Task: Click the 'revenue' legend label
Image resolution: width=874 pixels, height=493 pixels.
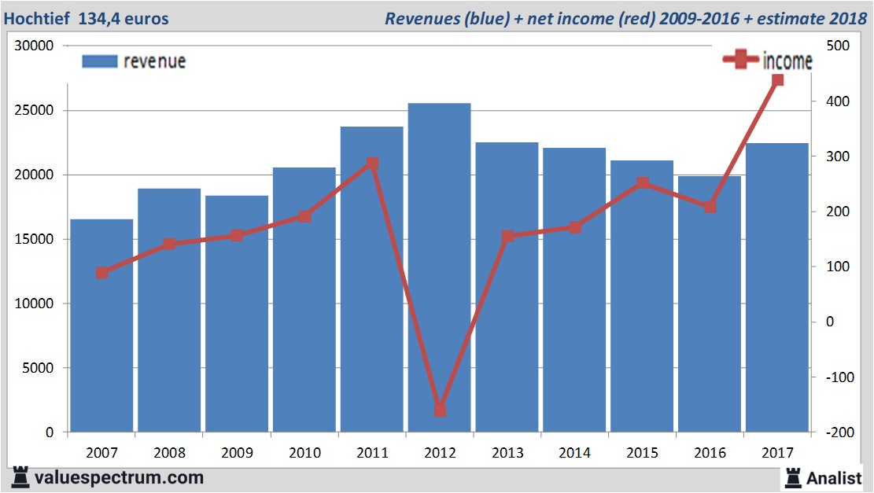Action: (x=154, y=61)
